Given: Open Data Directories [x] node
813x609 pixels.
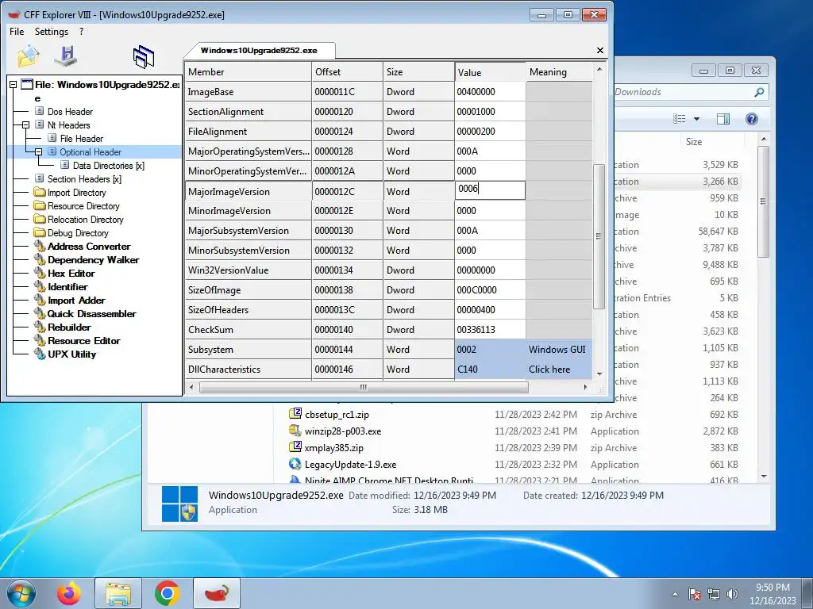Looking at the screenshot, I should coord(108,165).
